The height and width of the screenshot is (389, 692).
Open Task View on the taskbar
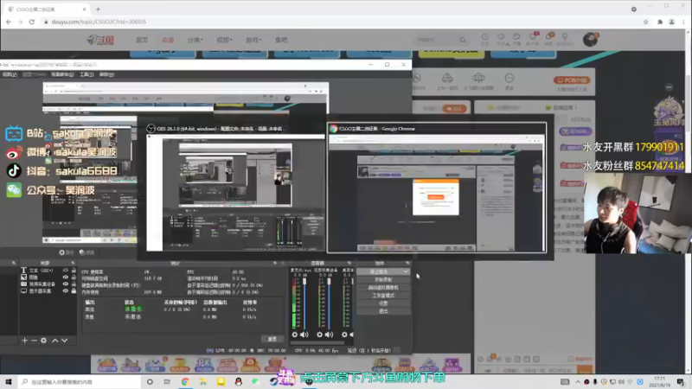click(x=167, y=381)
